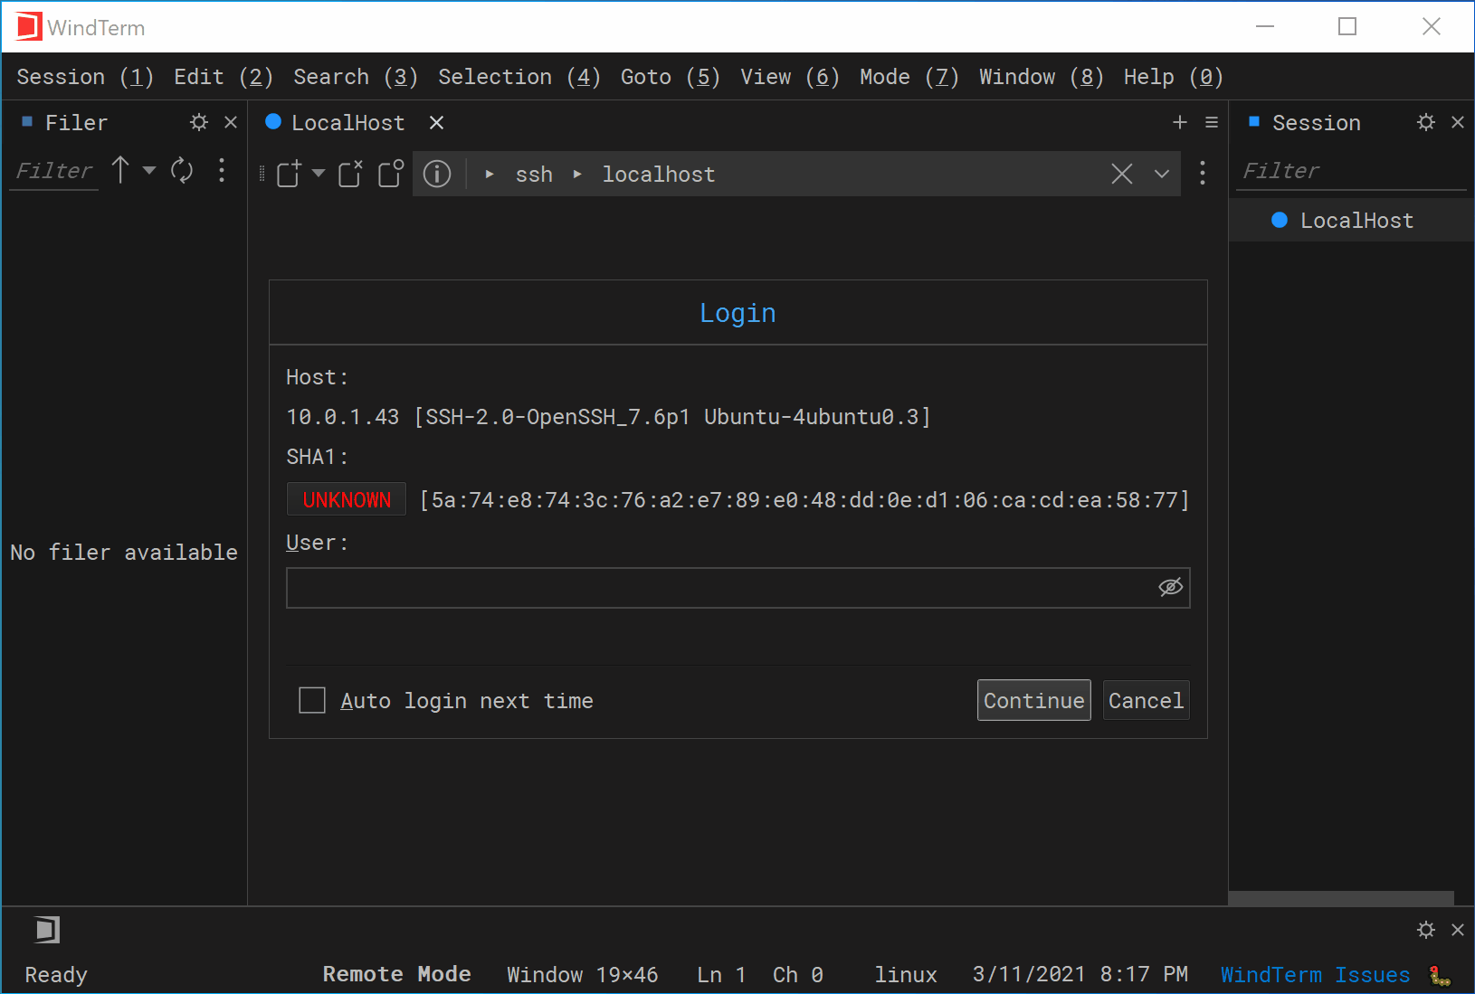
Task: Click the host address 10.0.1.43 text
Action: 343,417
